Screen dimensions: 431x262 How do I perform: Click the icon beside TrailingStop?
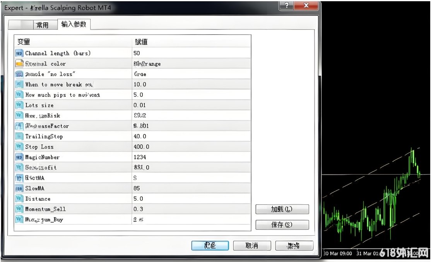[x=19, y=136]
